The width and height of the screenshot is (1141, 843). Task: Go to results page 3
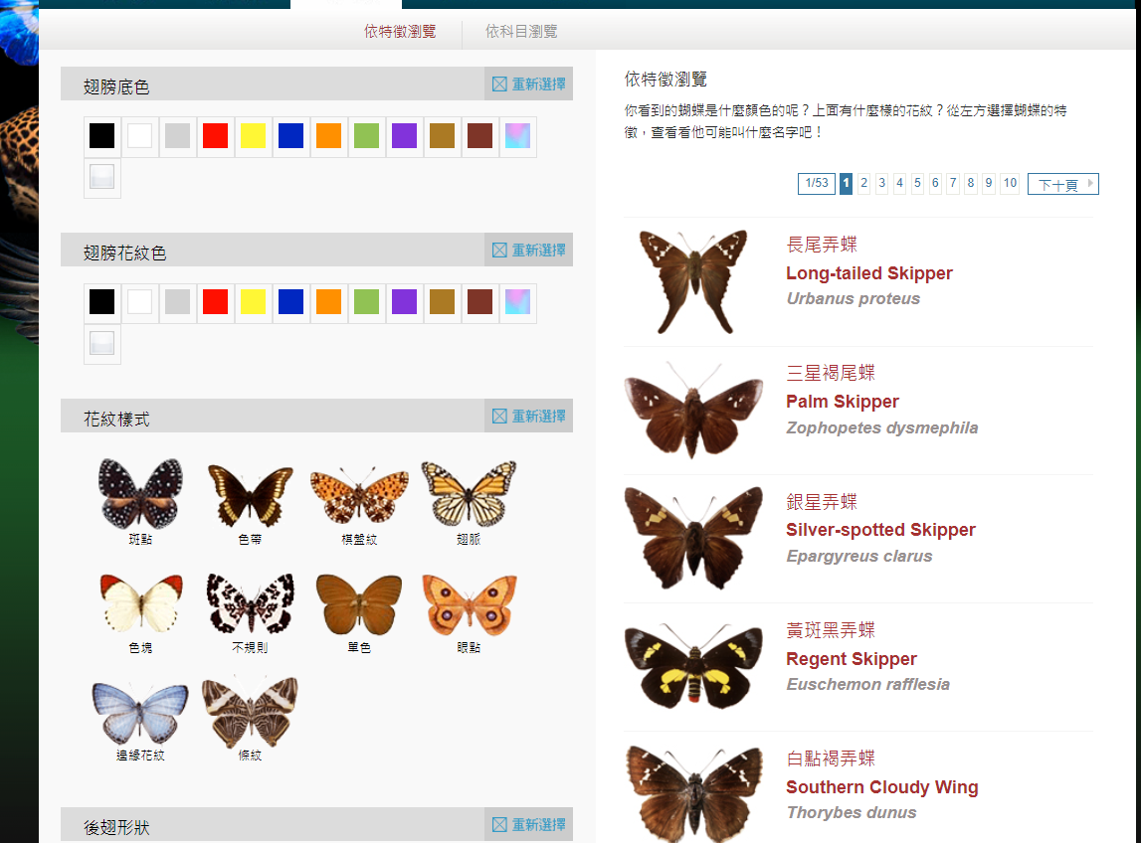pyautogui.click(x=882, y=183)
